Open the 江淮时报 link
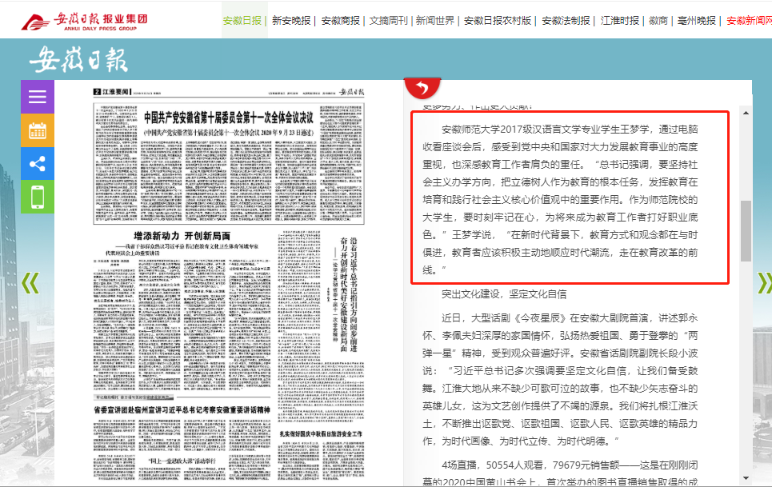 pyautogui.click(x=620, y=21)
